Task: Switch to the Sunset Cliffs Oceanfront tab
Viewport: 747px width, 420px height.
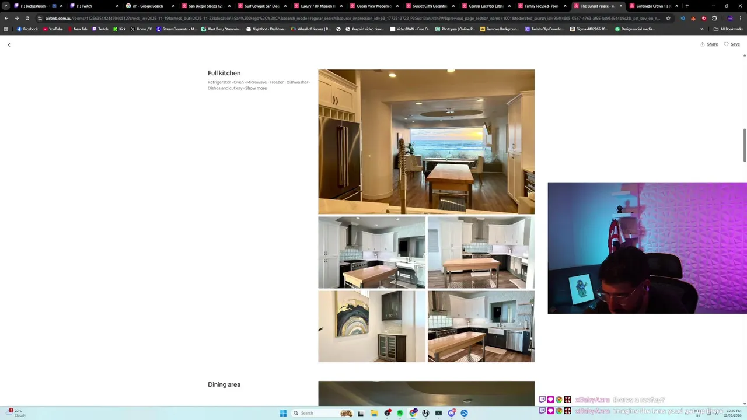Action: 430,6
